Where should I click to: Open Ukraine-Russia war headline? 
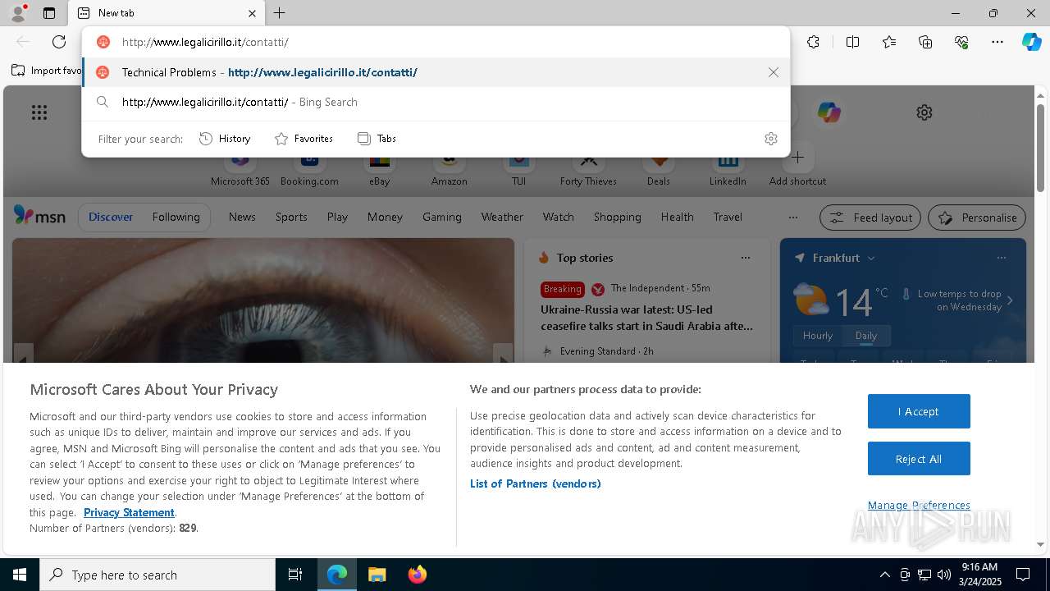[646, 318]
